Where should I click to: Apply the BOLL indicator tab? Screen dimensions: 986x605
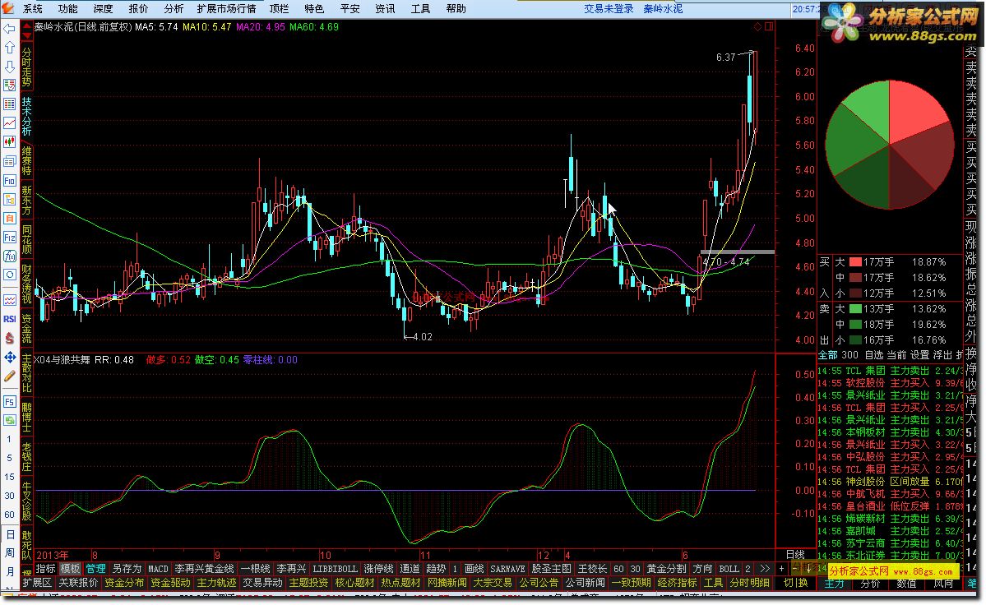[x=729, y=569]
